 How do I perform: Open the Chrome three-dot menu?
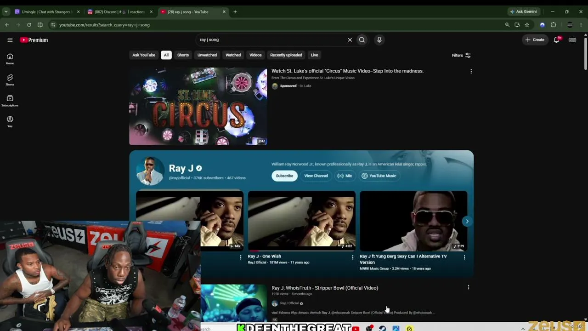[581, 25]
